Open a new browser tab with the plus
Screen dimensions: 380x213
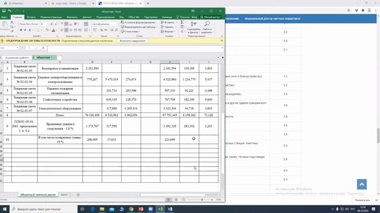(x=148, y=4)
